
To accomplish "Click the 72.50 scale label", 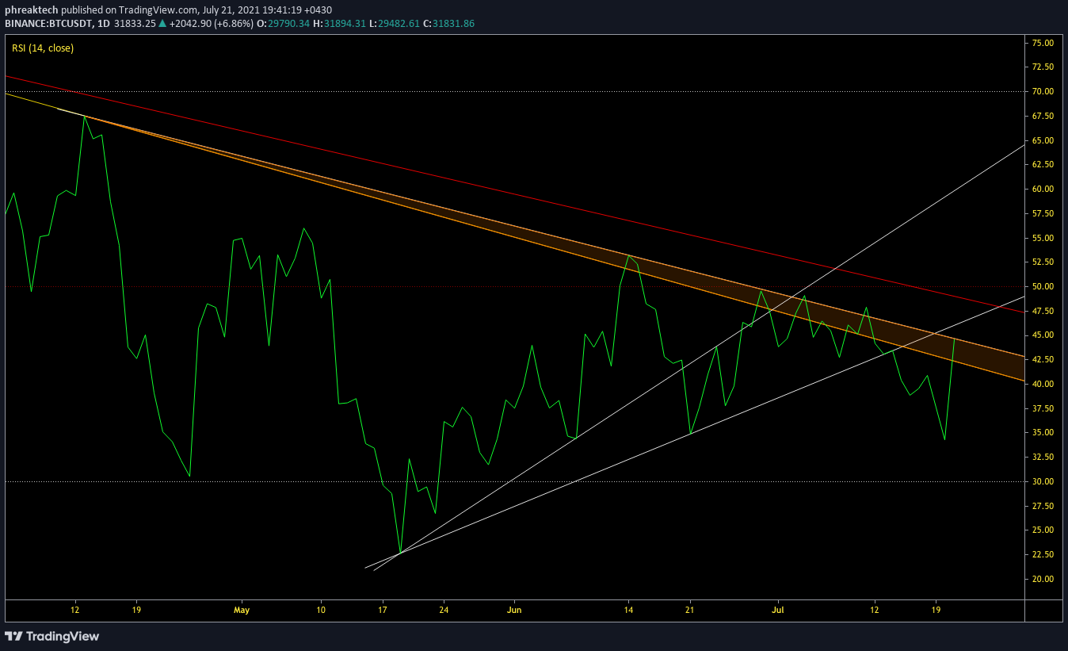I will (1042, 67).
